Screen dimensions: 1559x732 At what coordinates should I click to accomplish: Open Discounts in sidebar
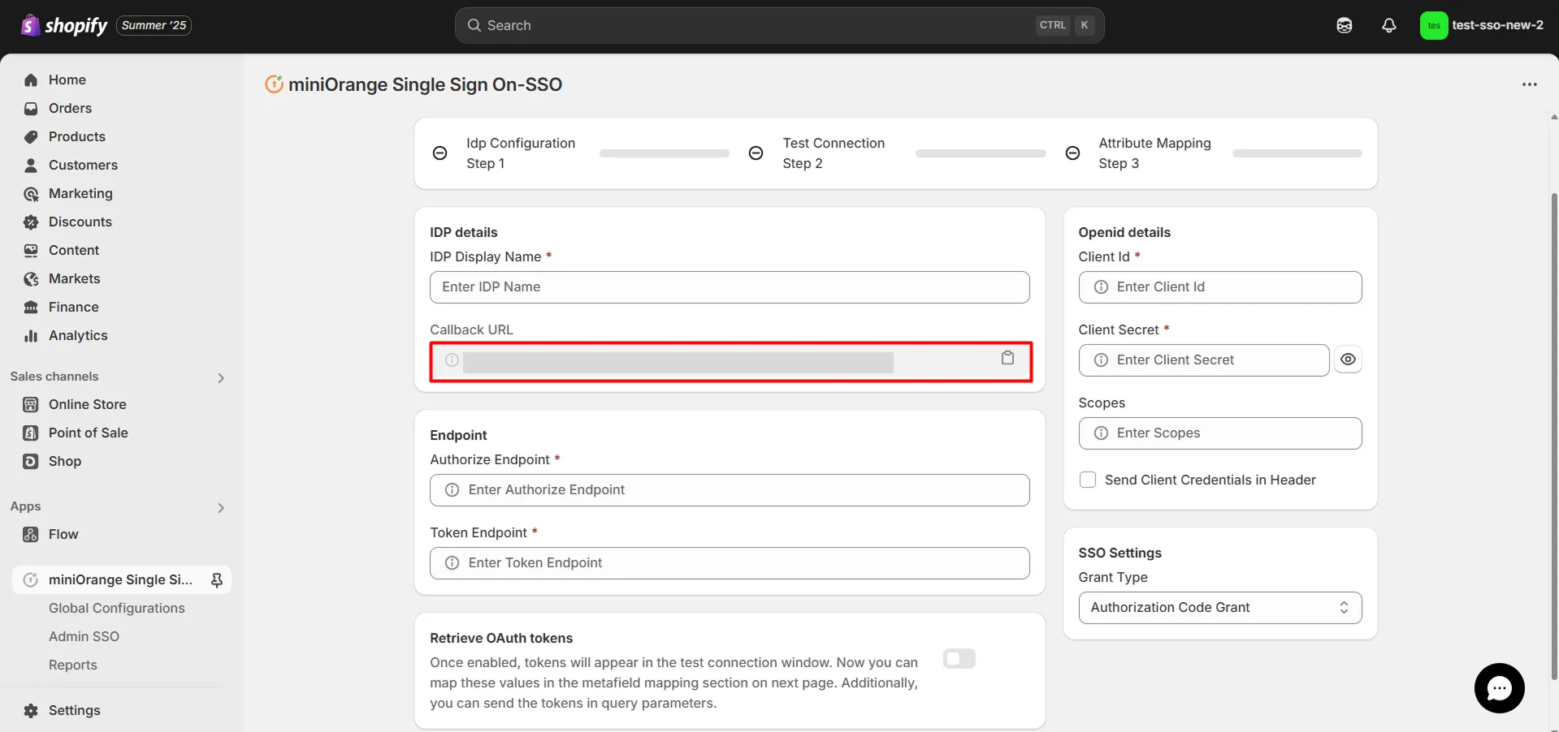tap(80, 222)
